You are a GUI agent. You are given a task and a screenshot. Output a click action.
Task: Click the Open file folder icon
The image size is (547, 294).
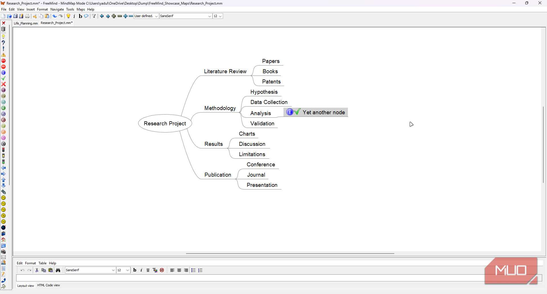[9, 16]
